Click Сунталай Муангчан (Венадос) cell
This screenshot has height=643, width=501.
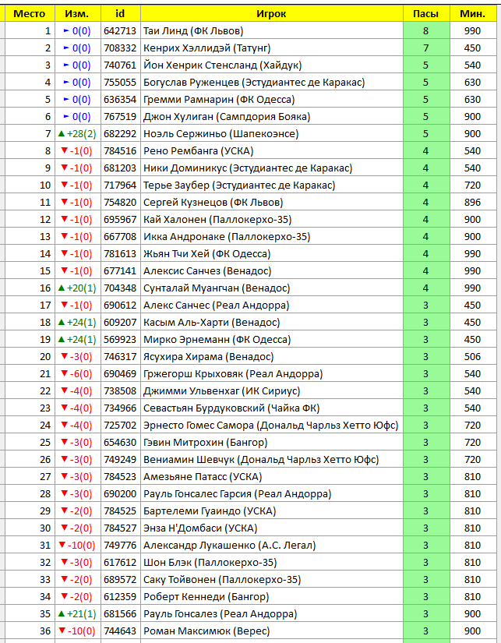(x=272, y=288)
